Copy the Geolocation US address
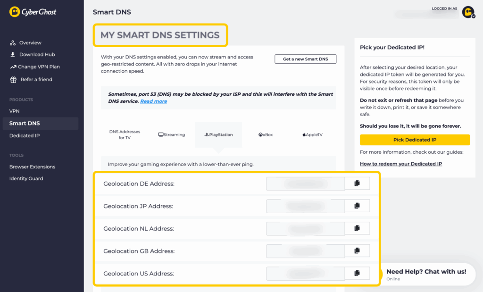 tap(357, 273)
